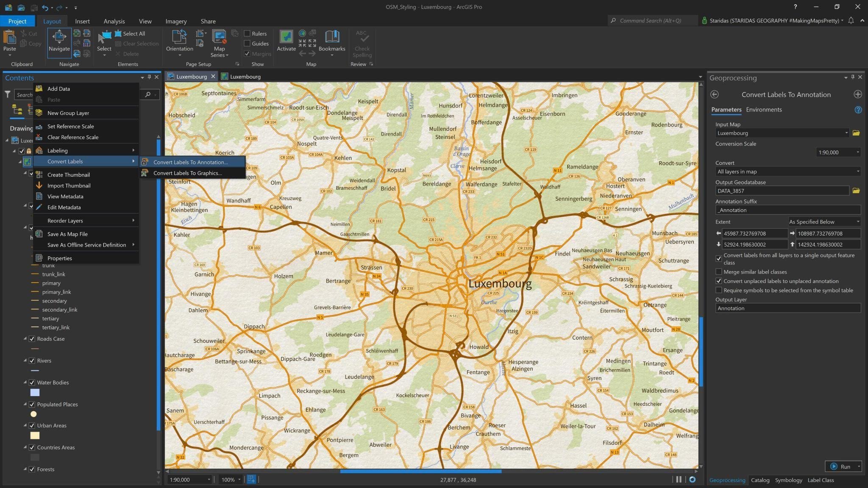The width and height of the screenshot is (868, 488).
Task: Open the Bookmarks icon in ribbon
Action: pos(332,37)
